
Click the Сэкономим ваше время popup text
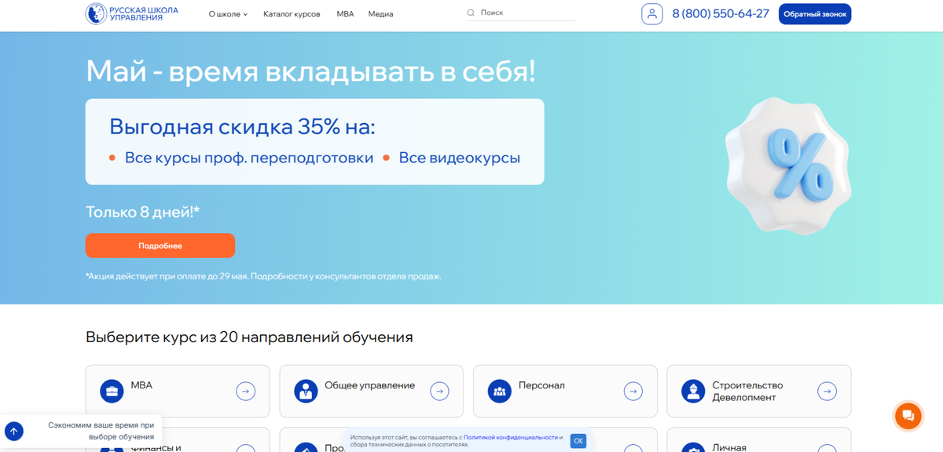click(x=101, y=431)
